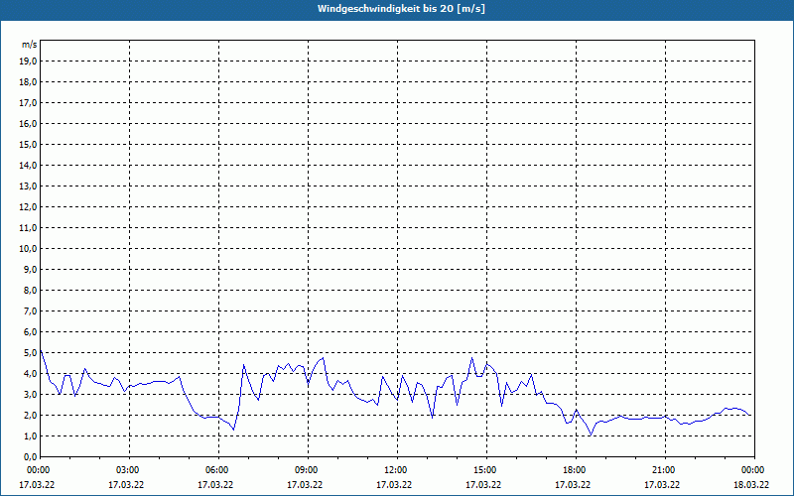Image resolution: width=794 pixels, height=496 pixels.
Task: Click the curve's lowest dip after 18:00
Action: (591, 434)
